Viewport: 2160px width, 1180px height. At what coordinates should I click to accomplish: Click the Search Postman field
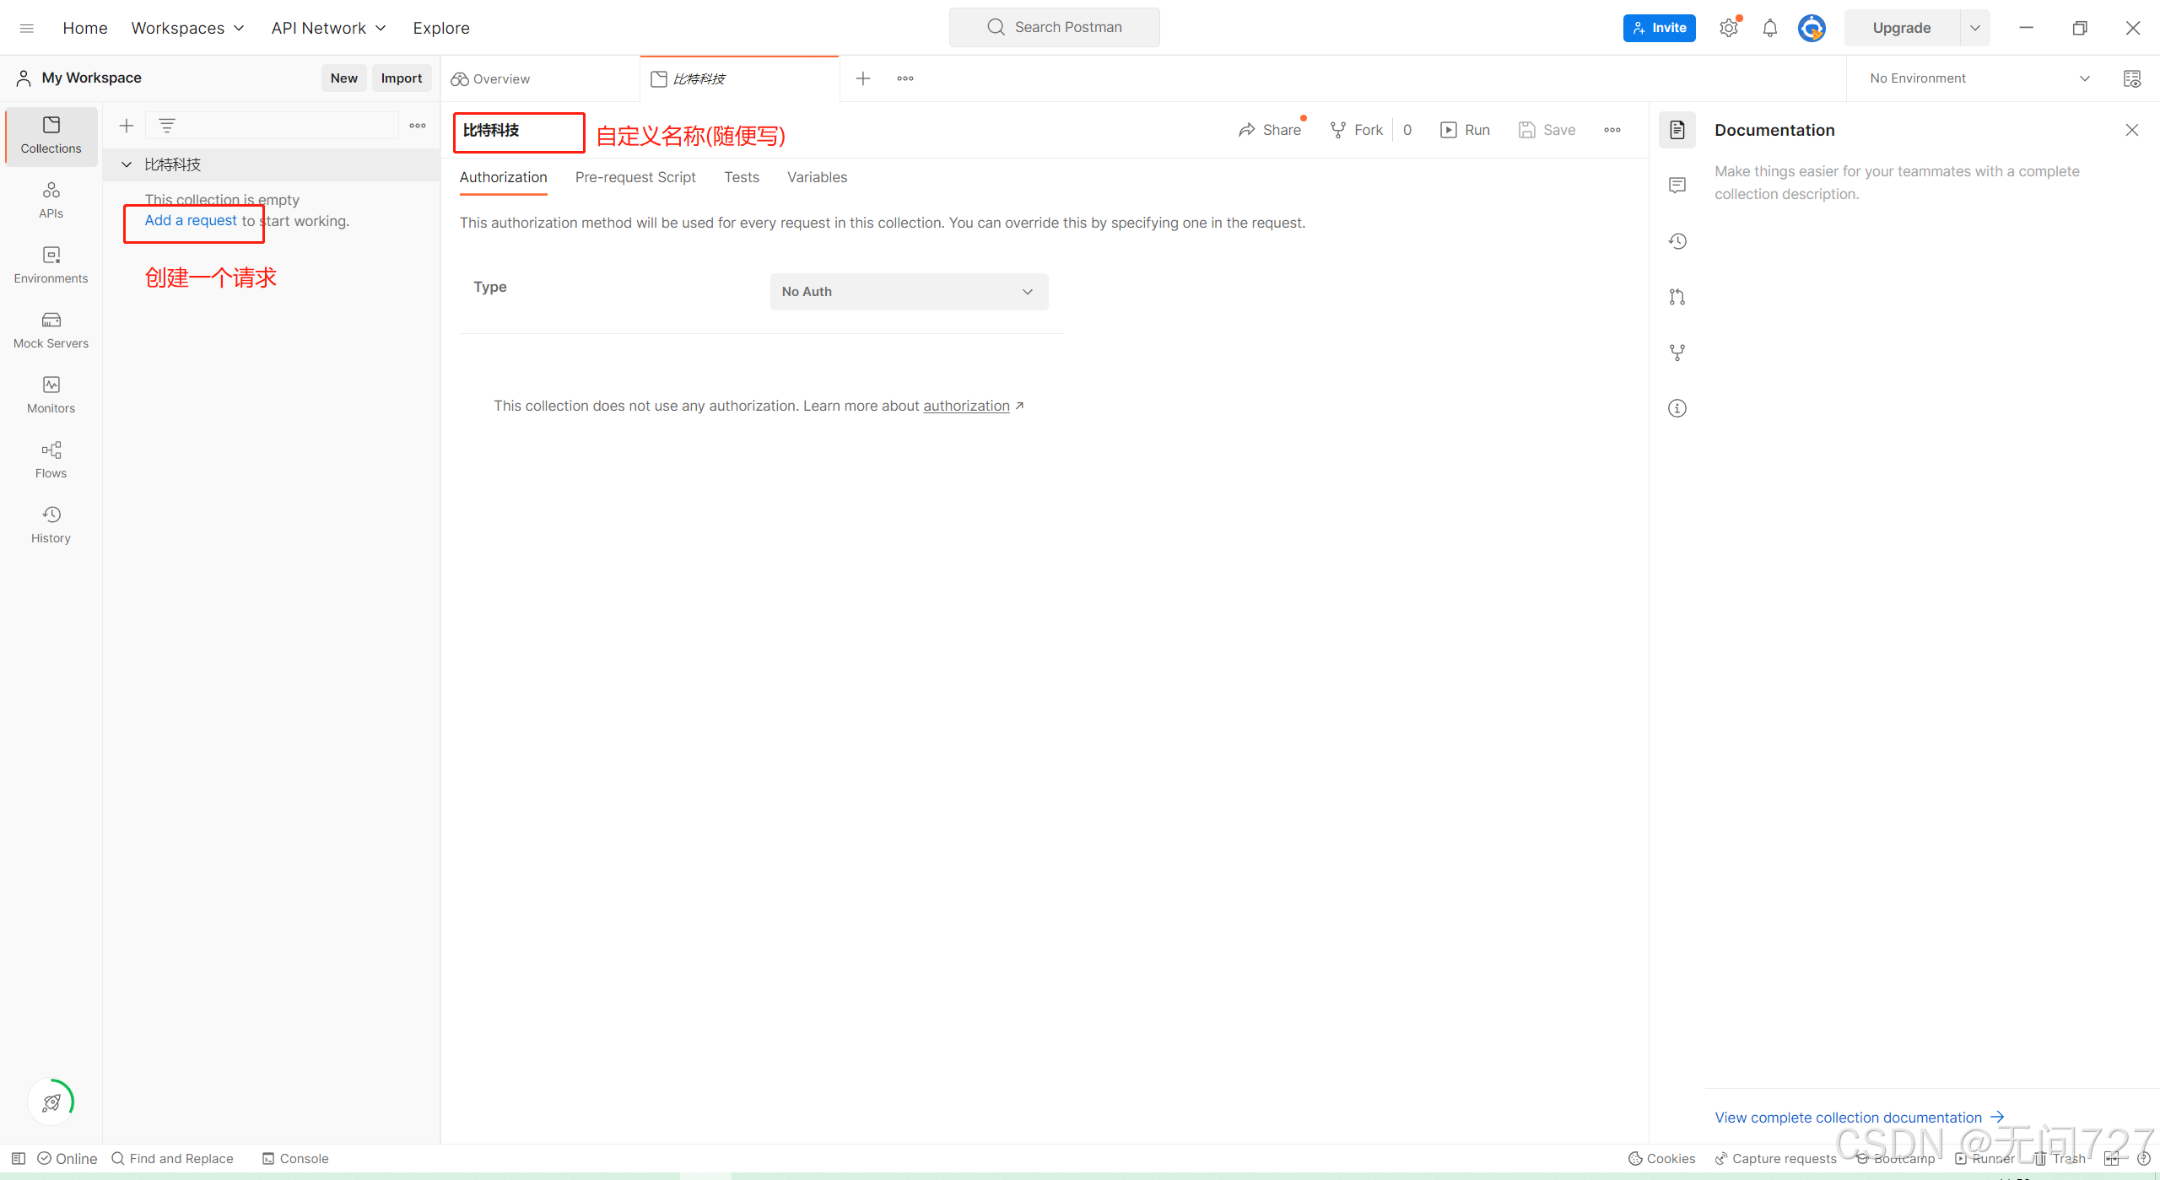1055,27
